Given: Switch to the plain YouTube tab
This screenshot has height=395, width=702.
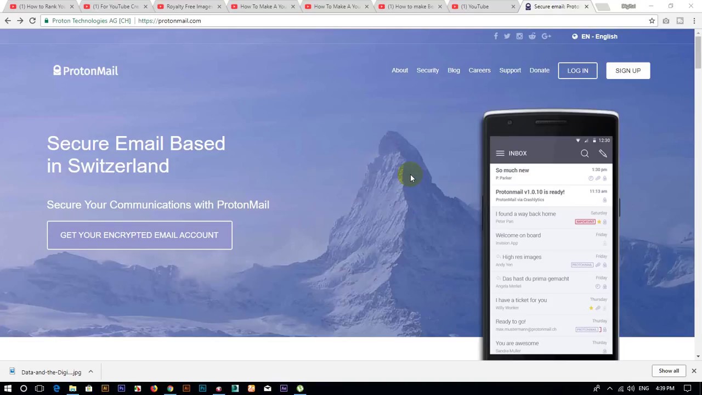Looking at the screenshot, I should [482, 7].
